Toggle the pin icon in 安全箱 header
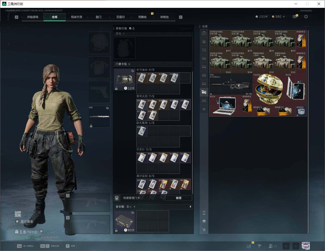325x251 pixels. 190,207
